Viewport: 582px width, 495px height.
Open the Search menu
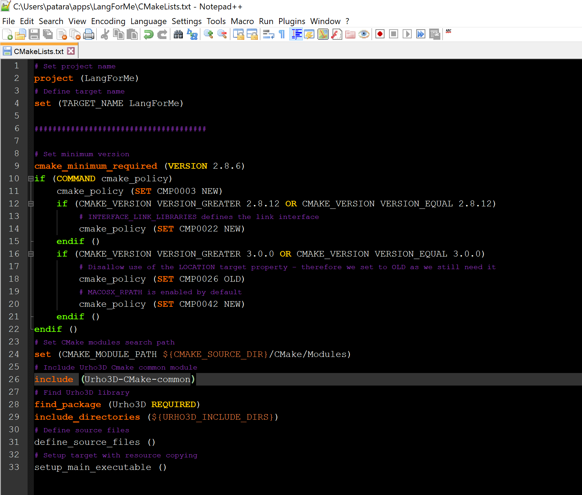click(x=51, y=21)
